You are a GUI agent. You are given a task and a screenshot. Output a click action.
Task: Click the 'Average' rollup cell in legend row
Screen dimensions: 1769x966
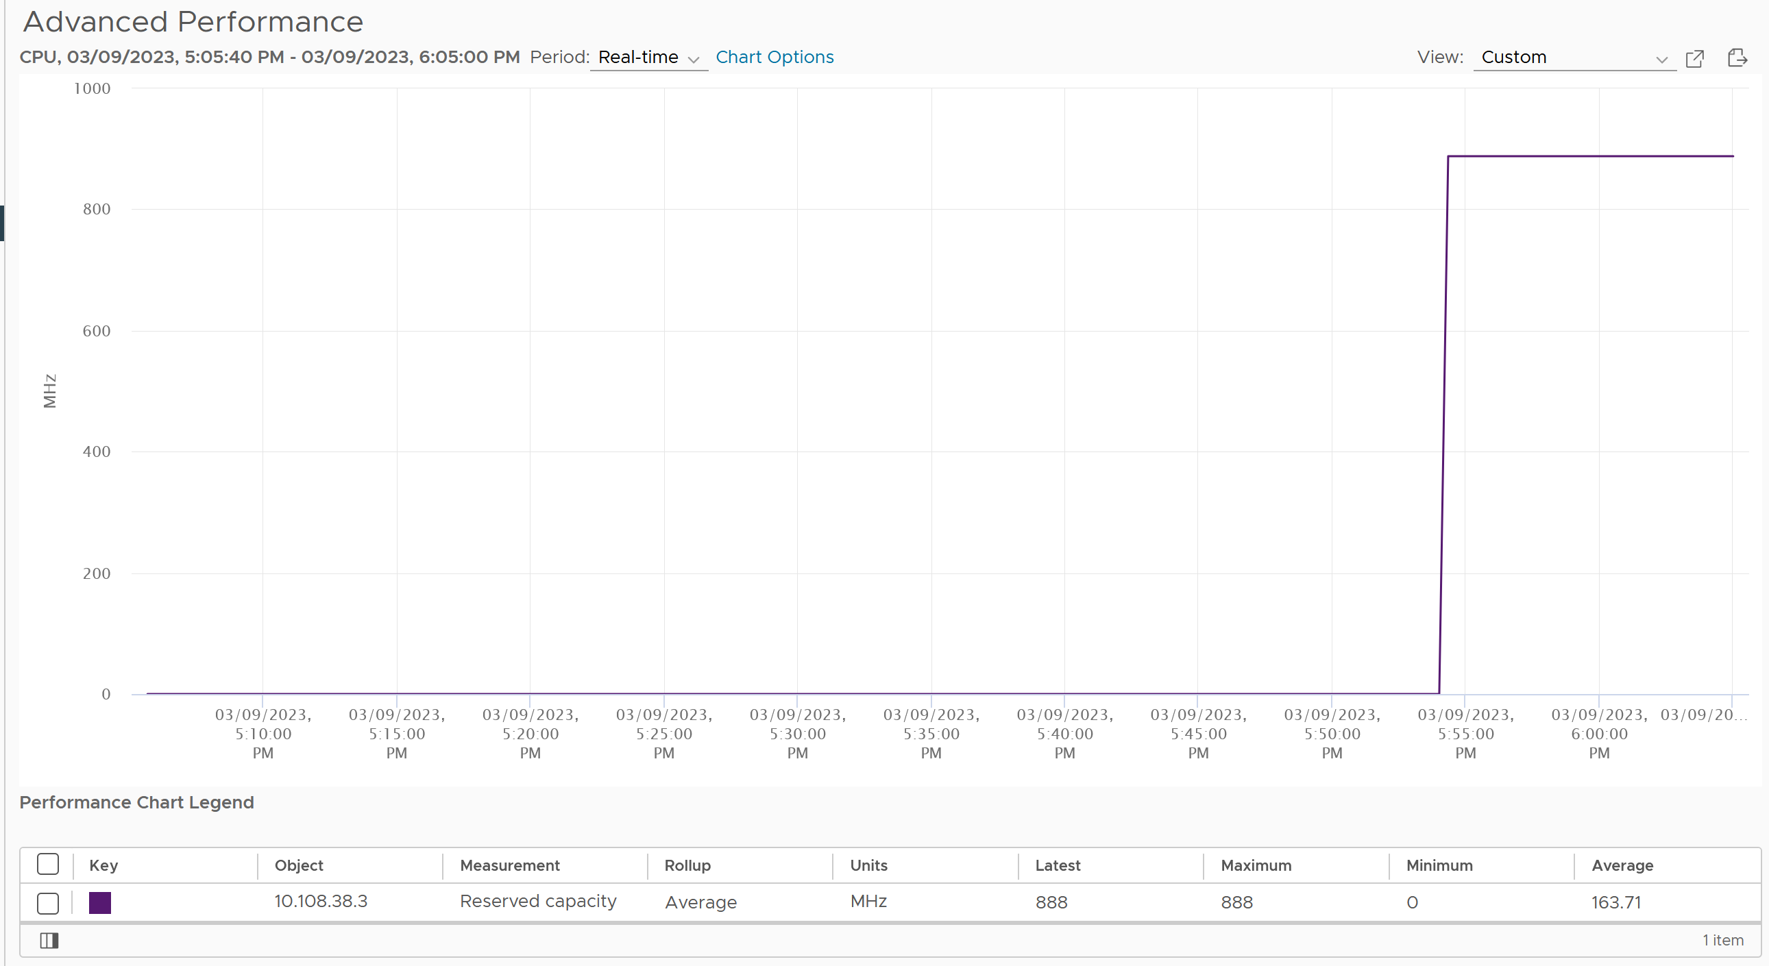click(700, 902)
